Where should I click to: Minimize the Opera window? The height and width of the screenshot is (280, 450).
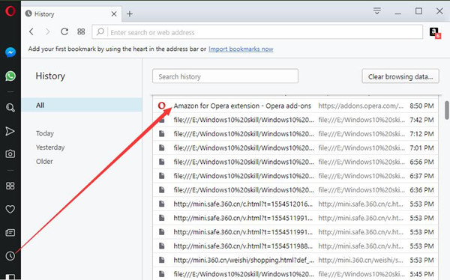(397, 13)
